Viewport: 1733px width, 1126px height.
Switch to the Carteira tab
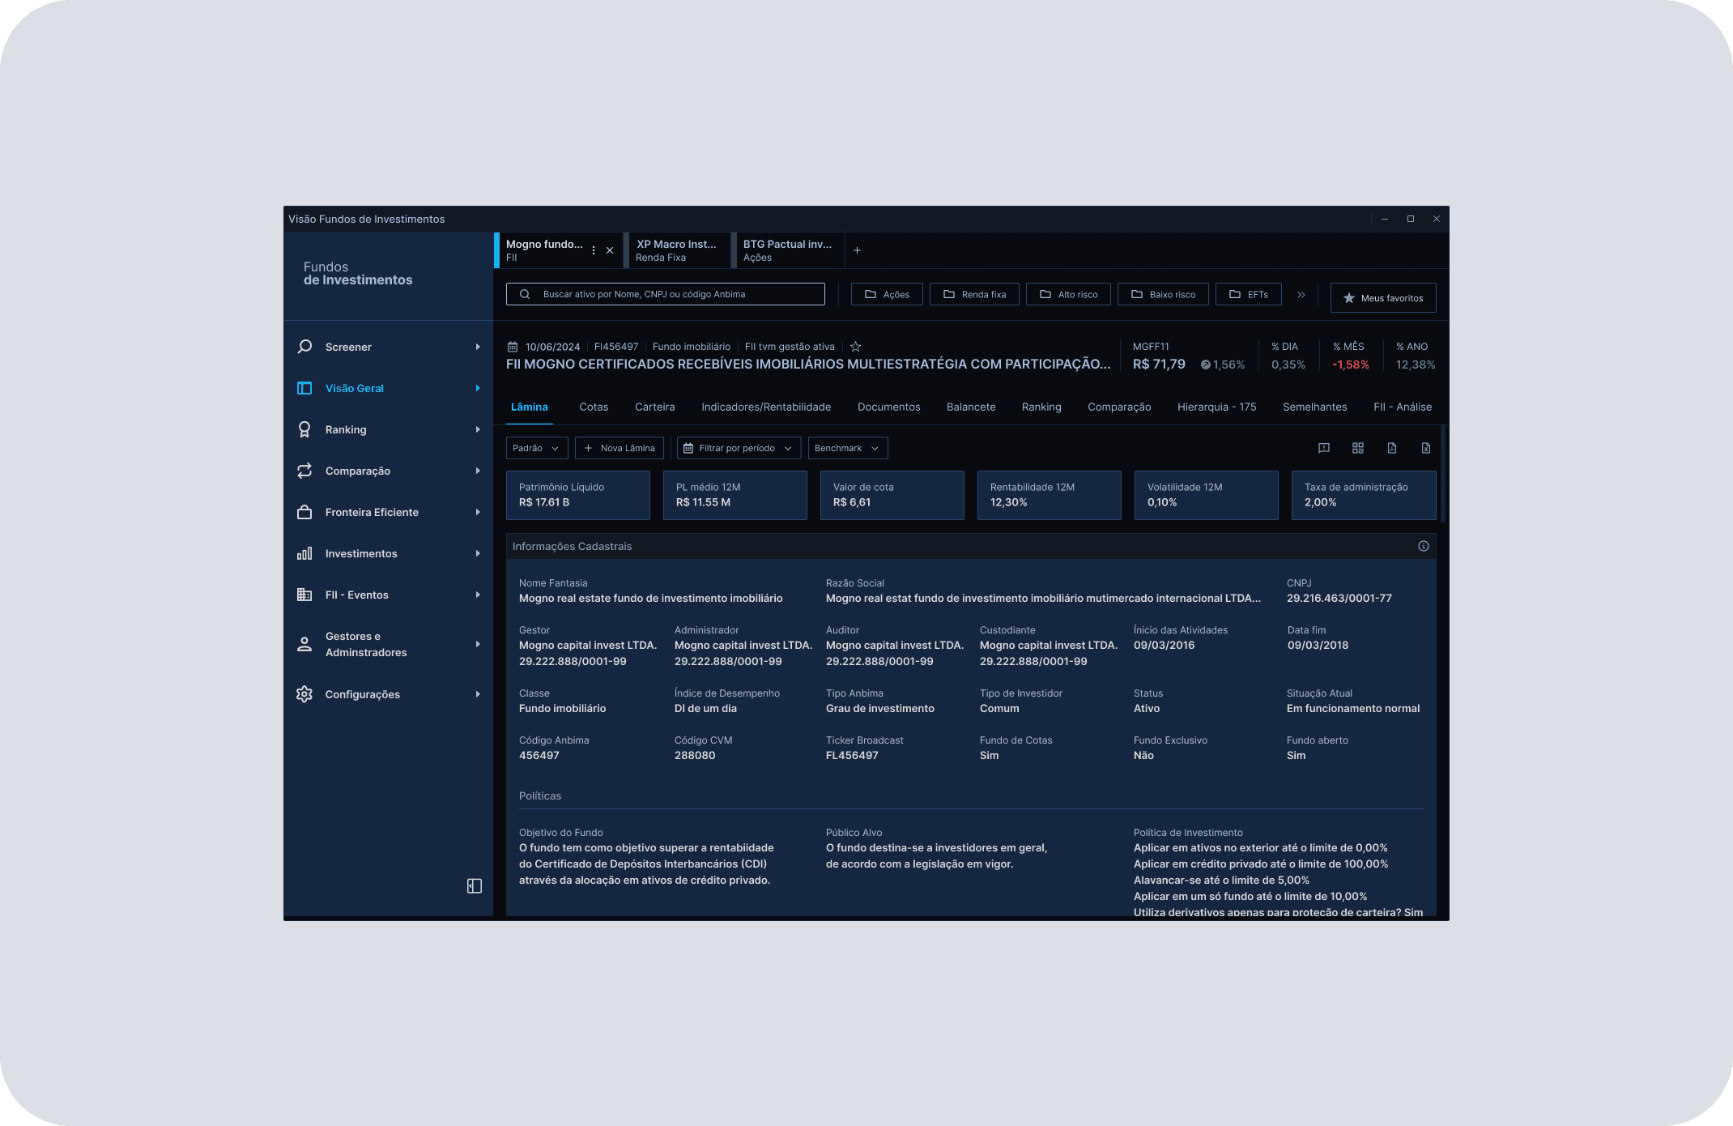point(654,407)
